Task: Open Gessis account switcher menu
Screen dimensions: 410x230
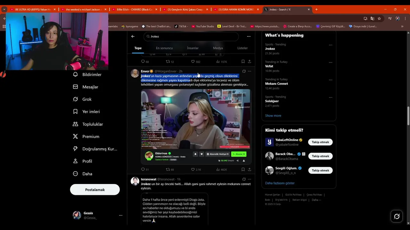Action: coord(120,215)
